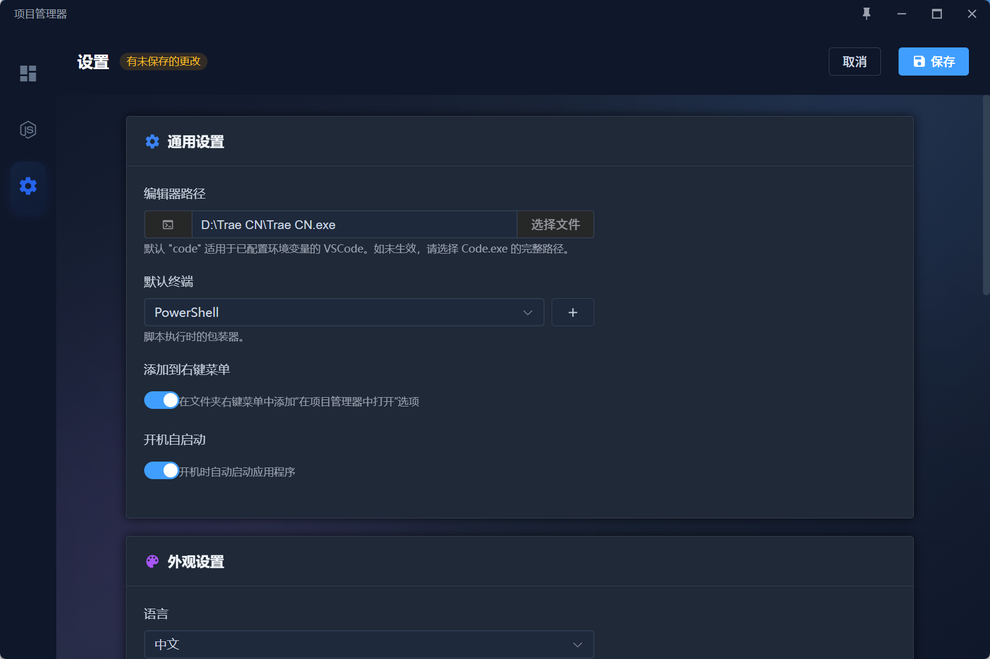Screen dimensions: 990x659
Task: Open the Node.js section in the sidebar
Action: [x=28, y=129]
